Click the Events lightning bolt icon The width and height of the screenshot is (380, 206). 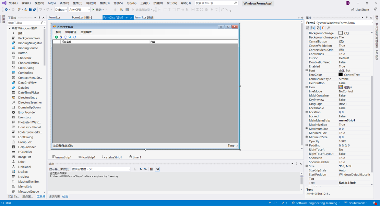point(323,28)
